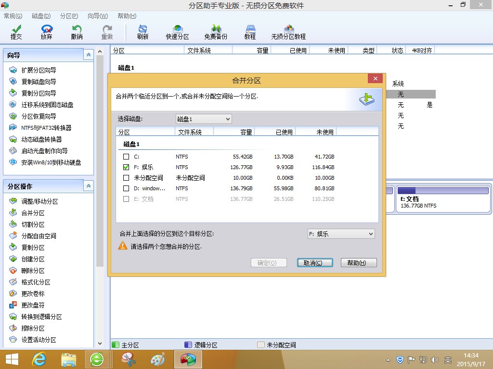Click the 取消(C) button
Image resolution: width=493 pixels, height=369 pixels.
click(315, 263)
